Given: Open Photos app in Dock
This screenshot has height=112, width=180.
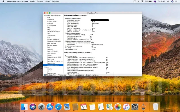Looking at the screenshot, I should point(118,107).
